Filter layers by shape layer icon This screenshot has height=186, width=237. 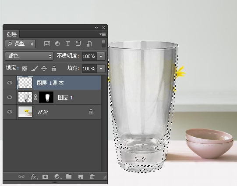coord(78,44)
